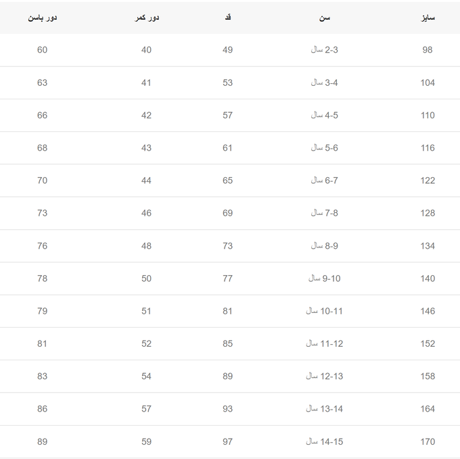Screen dimensions: 460x459
Task: Select the height value 61 cell
Action: (227, 148)
